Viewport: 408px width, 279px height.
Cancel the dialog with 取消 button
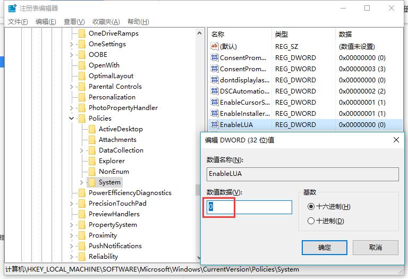[x=375, y=247]
